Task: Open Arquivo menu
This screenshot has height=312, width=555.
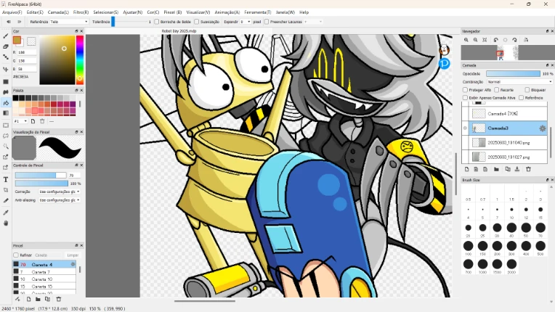Action: (12, 12)
